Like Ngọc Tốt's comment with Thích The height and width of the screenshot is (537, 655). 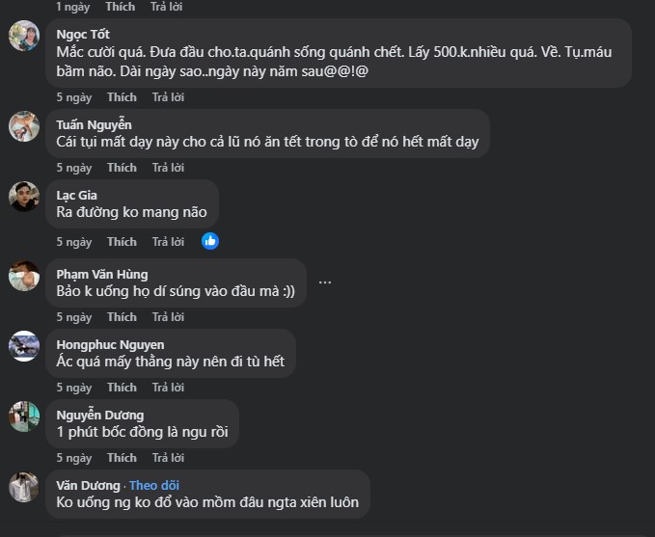122,97
